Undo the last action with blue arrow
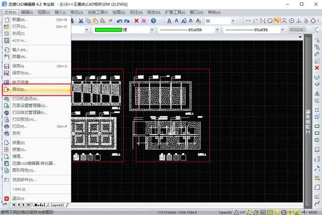The width and height of the screenshot is (322, 215). (x=120, y=21)
